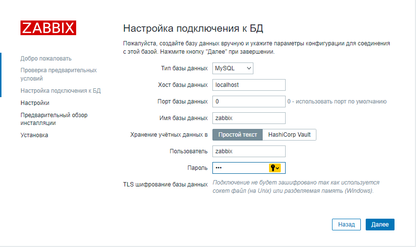Focus the Пользователь input field
416x247 pixels.
pyautogui.click(x=249, y=151)
